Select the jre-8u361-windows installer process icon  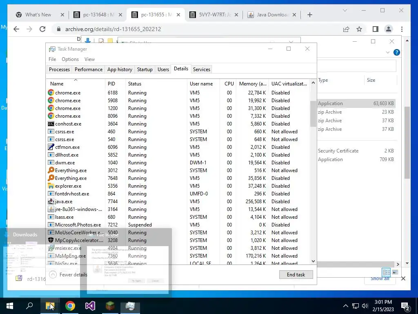tap(51, 209)
